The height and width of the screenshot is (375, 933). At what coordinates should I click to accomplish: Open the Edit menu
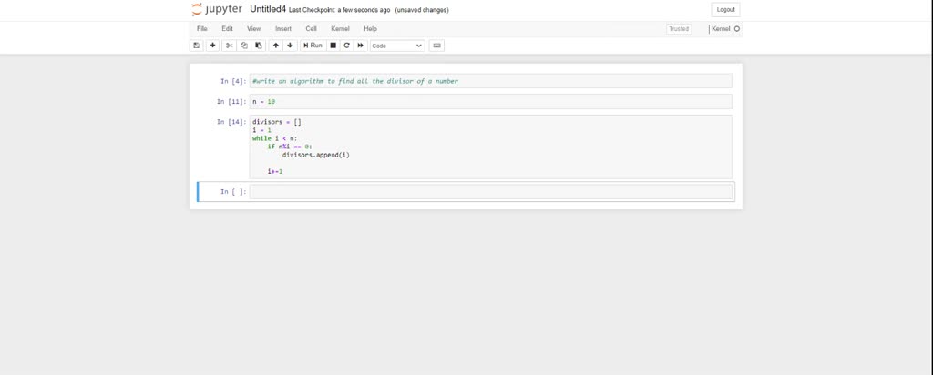(227, 28)
